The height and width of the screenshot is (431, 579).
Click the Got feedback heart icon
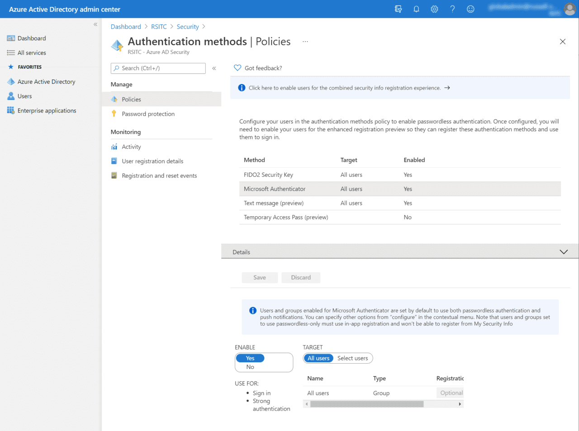[x=237, y=68]
